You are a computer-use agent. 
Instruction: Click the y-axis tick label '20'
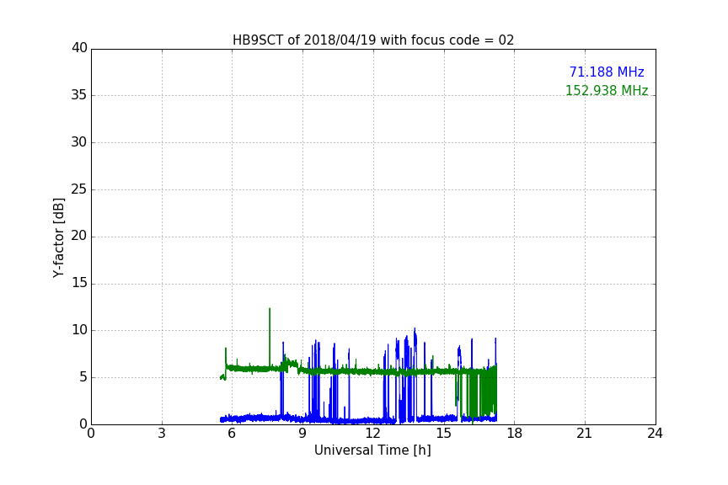pos(79,236)
